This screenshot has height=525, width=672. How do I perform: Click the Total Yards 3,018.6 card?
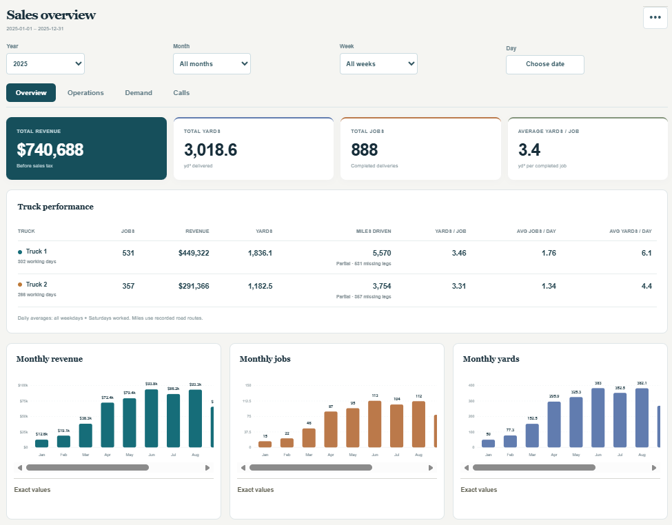(254, 148)
